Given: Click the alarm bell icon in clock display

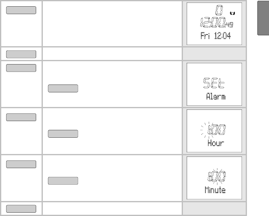Looking at the screenshot, I should click(x=232, y=13).
